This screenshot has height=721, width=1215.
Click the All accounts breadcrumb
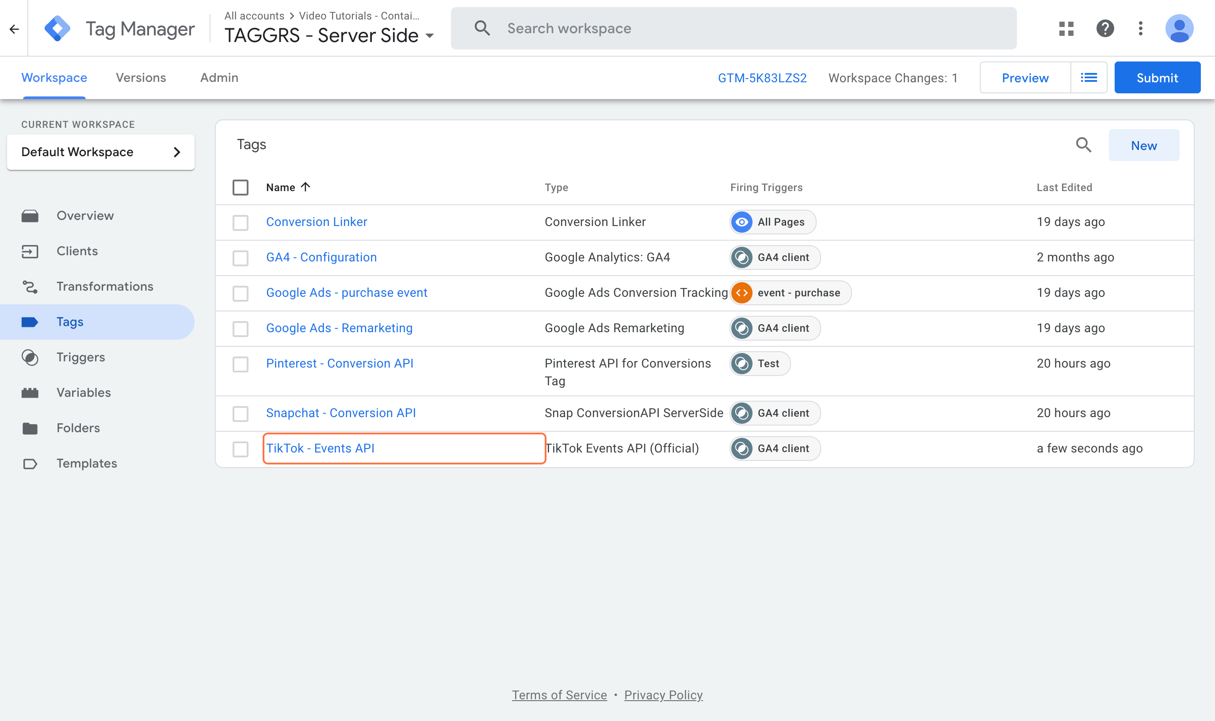[x=255, y=15]
